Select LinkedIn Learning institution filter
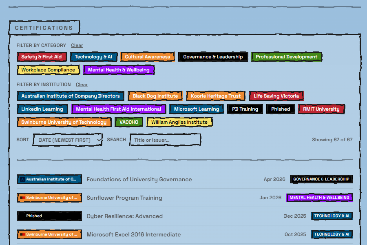This screenshot has height=245, width=367. tap(42, 109)
